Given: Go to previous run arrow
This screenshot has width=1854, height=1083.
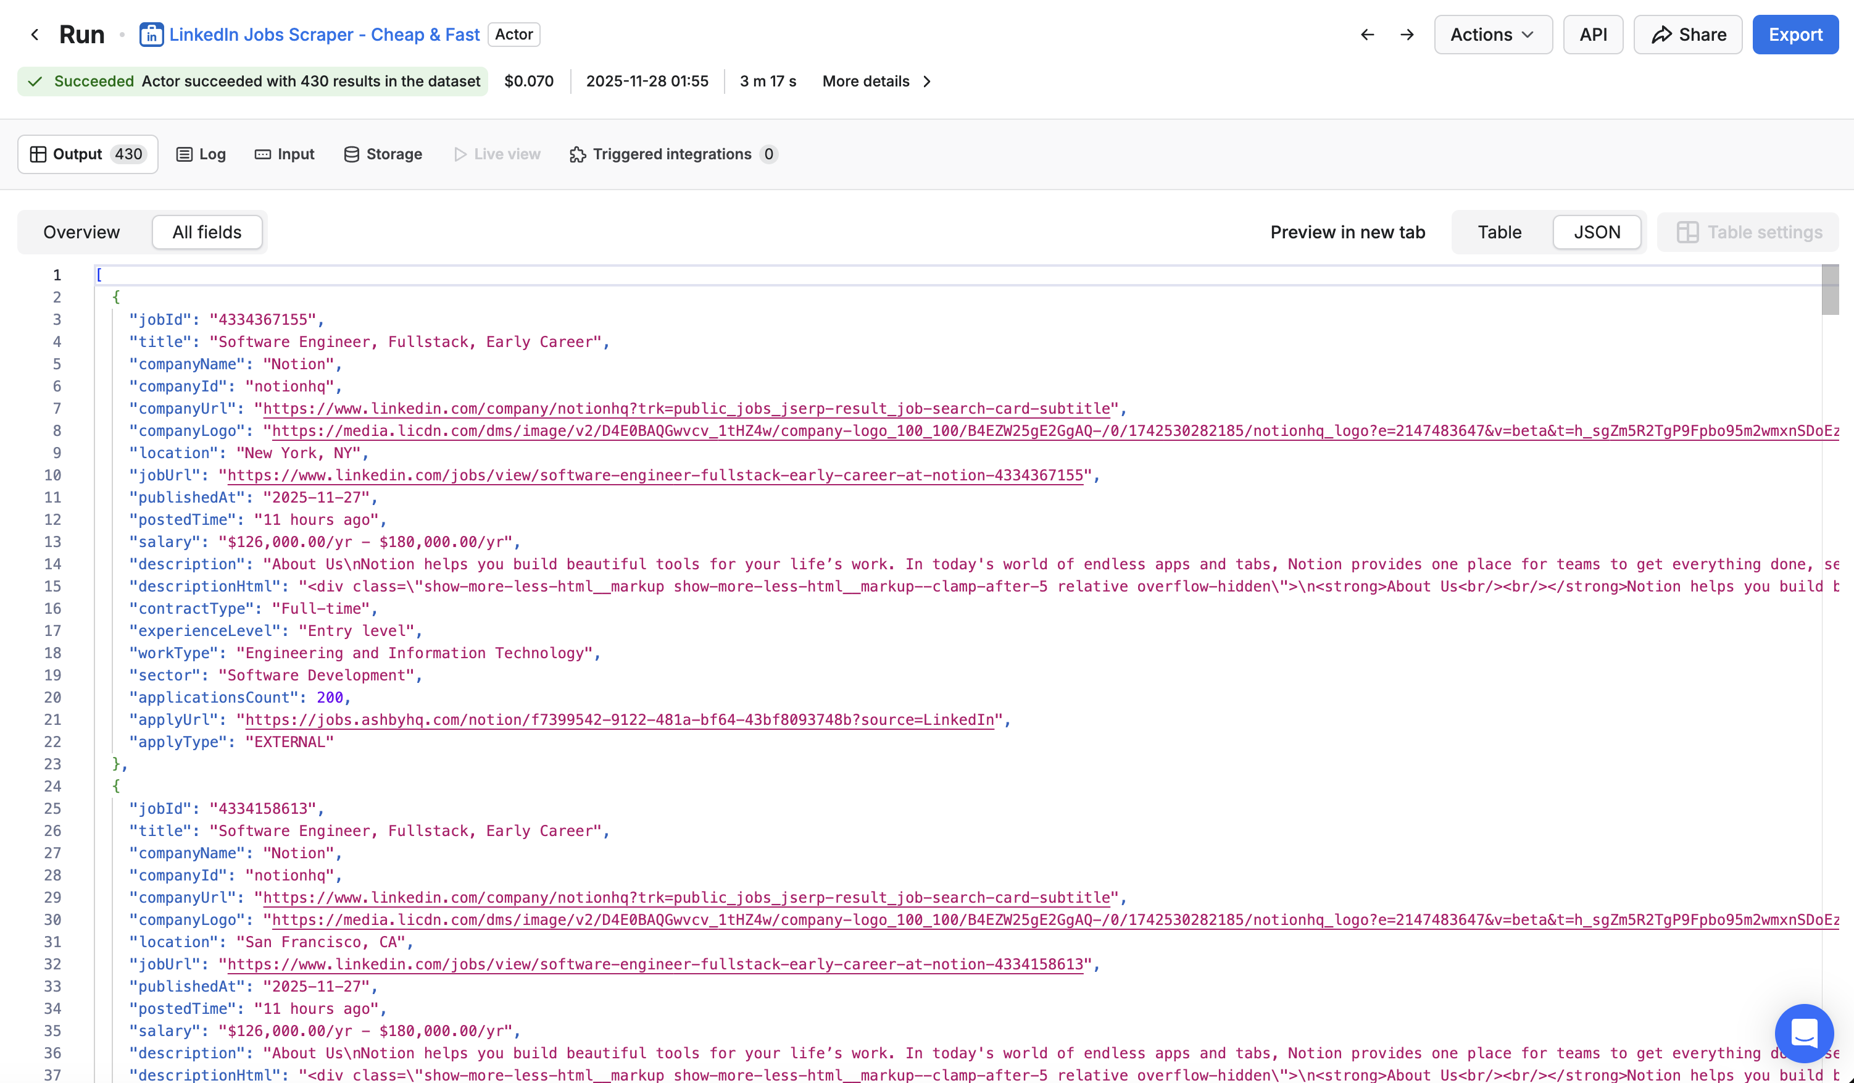Looking at the screenshot, I should tap(1367, 35).
